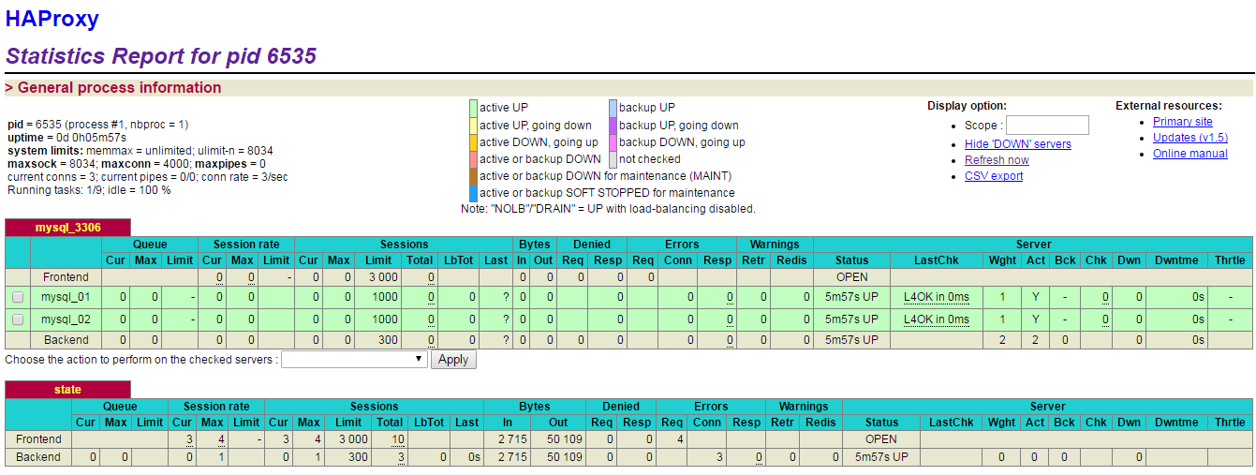The height and width of the screenshot is (475, 1256).
Task: Click the Refresh now link
Action: coord(997,160)
